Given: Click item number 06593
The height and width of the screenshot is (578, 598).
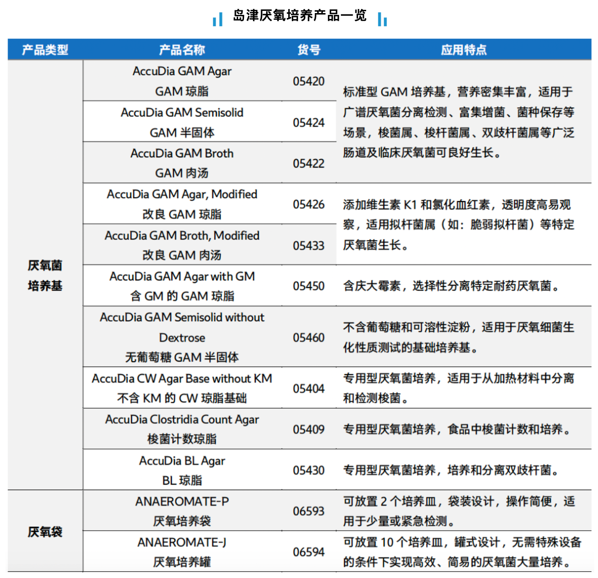Looking at the screenshot, I should click(309, 511).
